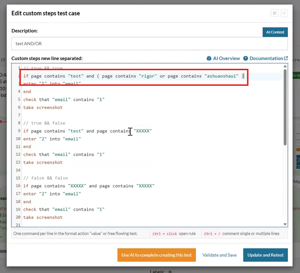Click the Description field containing "test AND/OR"
The width and height of the screenshot is (300, 273).
click(x=149, y=44)
